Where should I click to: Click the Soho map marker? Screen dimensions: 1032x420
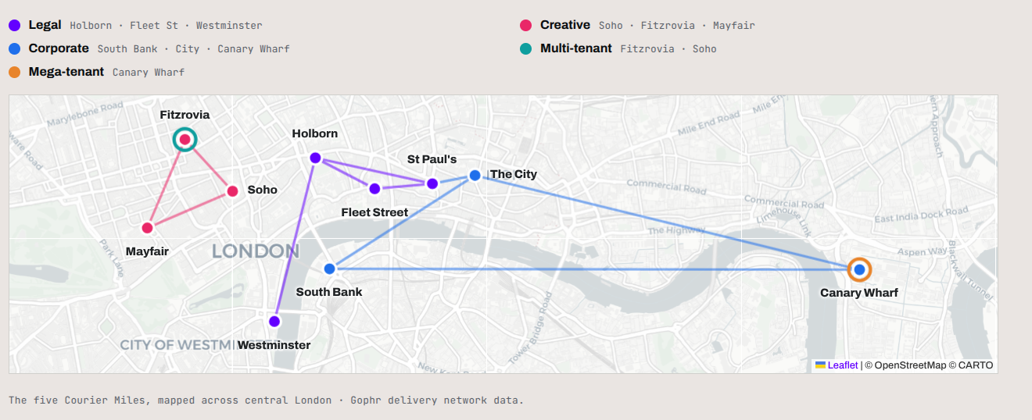click(232, 190)
